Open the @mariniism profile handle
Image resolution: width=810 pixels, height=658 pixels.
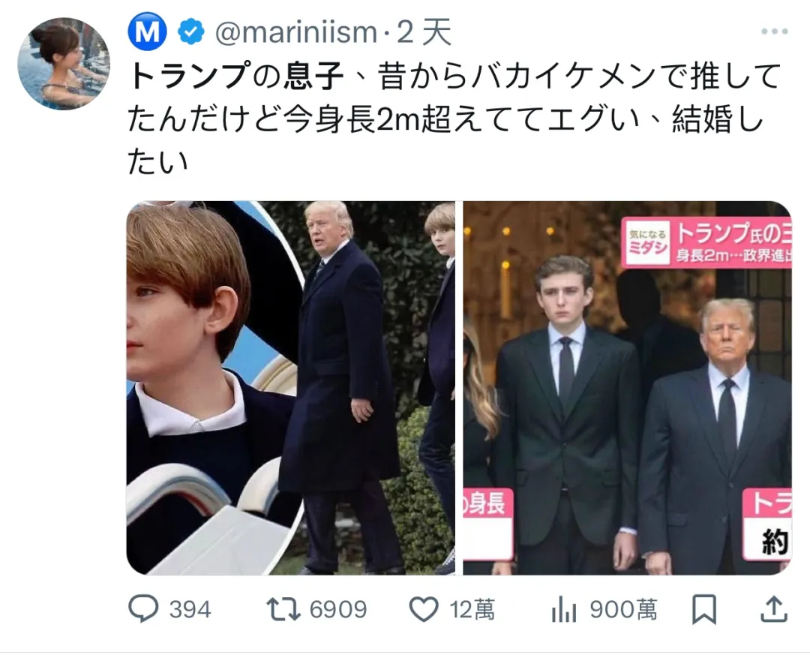tap(295, 32)
